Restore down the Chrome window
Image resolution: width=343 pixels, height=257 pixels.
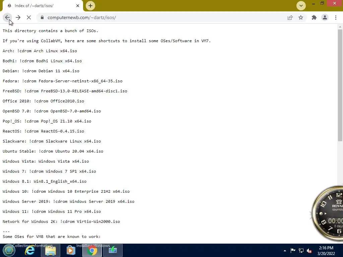tap(322, 3)
